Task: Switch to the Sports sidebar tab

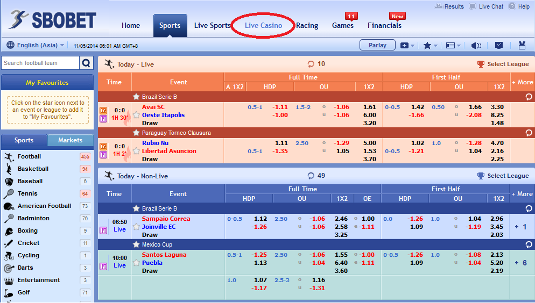Action: coord(24,140)
